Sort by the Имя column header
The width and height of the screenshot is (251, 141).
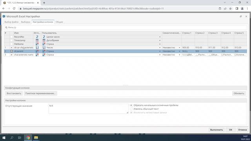[x=23, y=33]
